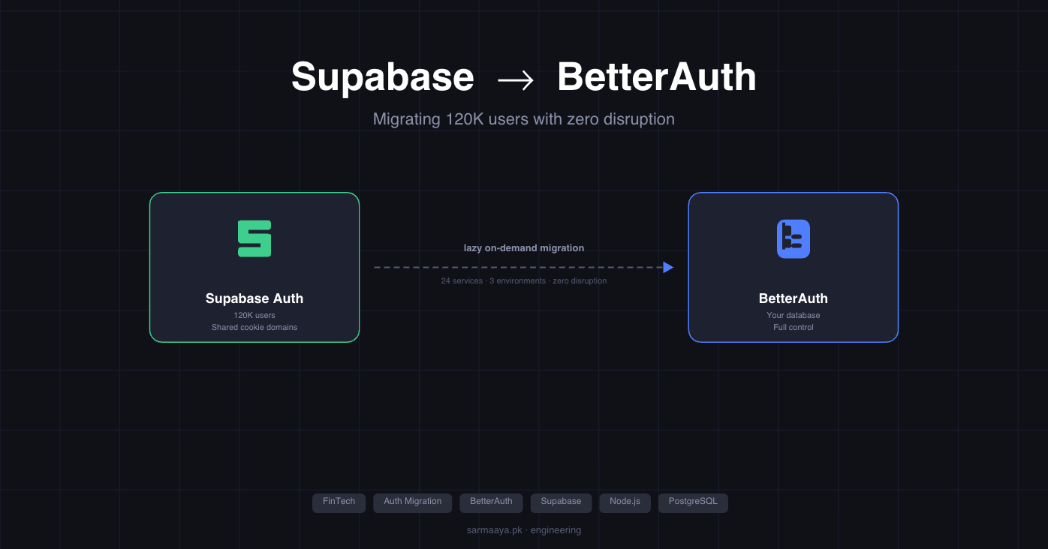The height and width of the screenshot is (549, 1048).
Task: Click the blue arrowhead of the migration arrow
Action: pyautogui.click(x=668, y=267)
